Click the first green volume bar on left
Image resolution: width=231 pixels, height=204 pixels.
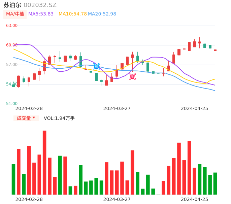coord(13,179)
